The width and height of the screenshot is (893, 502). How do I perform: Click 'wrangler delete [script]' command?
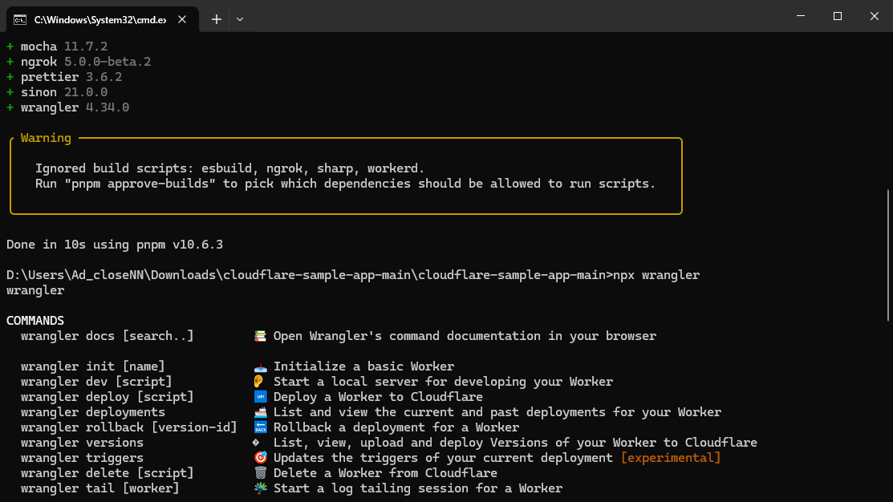(x=107, y=473)
